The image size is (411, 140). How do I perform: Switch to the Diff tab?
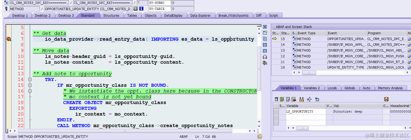coord(259,16)
